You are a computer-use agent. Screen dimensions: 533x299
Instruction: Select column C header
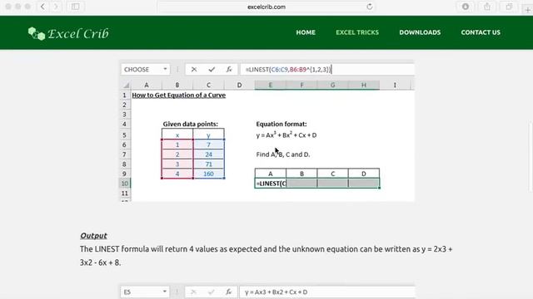coord(208,85)
